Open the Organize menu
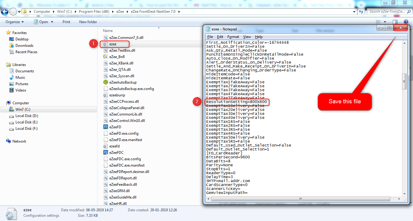Image resolution: width=413 pixels, height=221 pixels. (15, 22)
